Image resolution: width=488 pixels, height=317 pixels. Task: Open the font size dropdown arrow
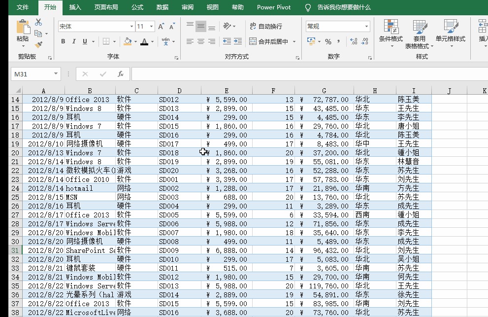coord(152,26)
